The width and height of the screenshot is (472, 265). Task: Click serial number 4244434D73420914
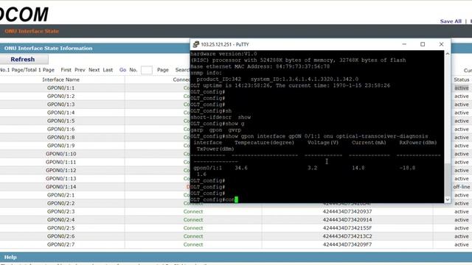tap(347, 219)
